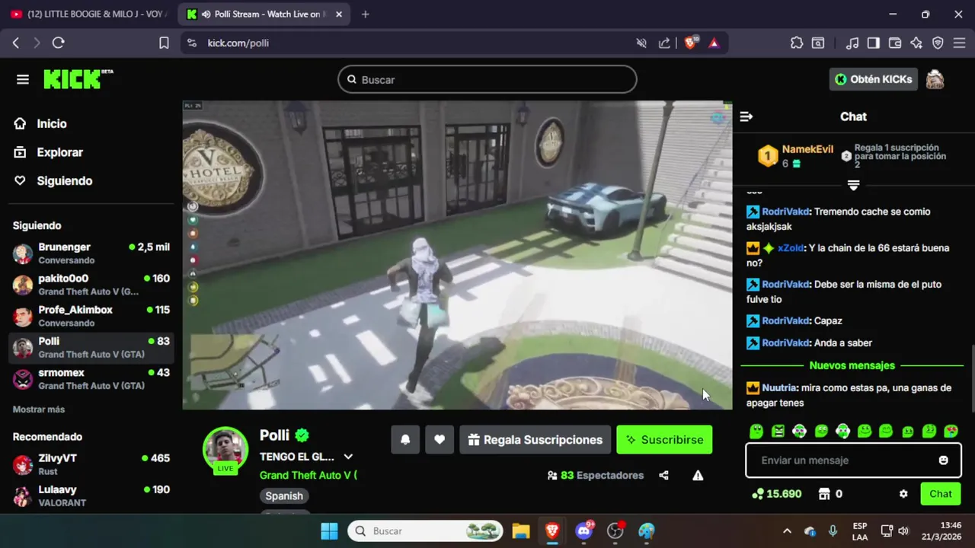The width and height of the screenshot is (975, 548).
Task: Open chat settings gear icon
Action: [x=903, y=494]
